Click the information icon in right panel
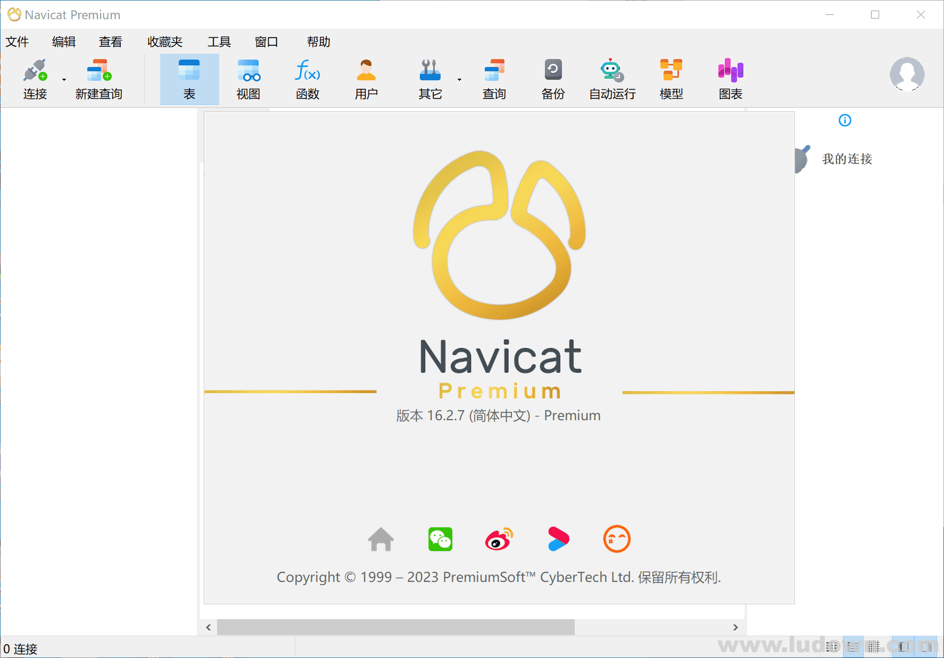The height and width of the screenshot is (658, 944). 845,120
